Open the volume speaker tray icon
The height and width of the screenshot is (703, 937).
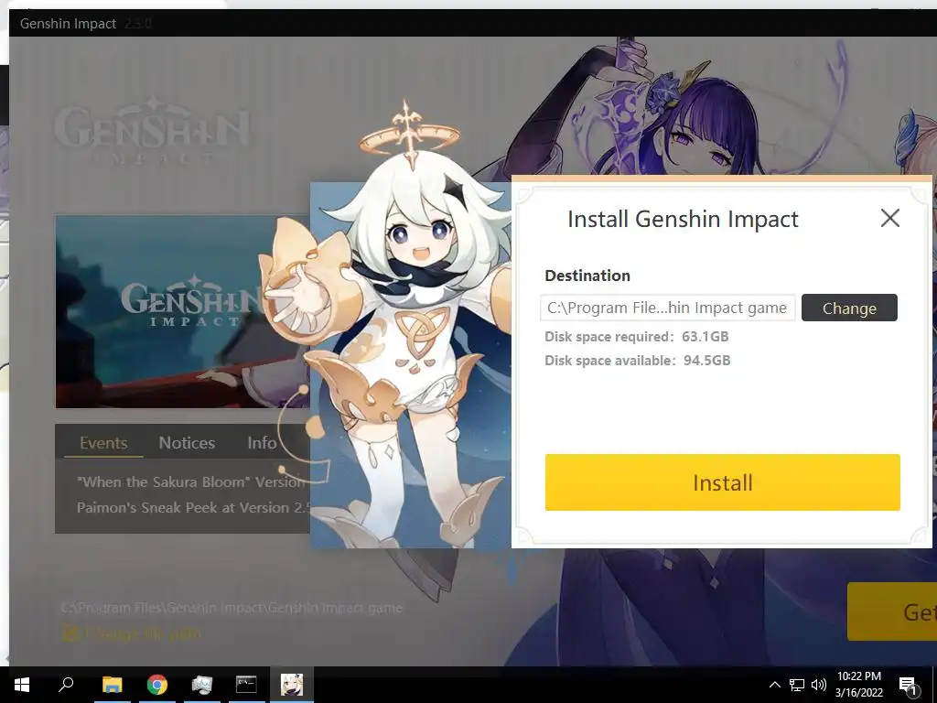819,685
